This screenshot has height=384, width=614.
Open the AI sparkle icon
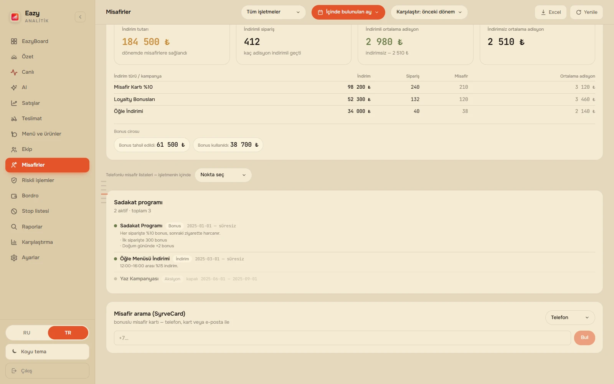tap(14, 88)
